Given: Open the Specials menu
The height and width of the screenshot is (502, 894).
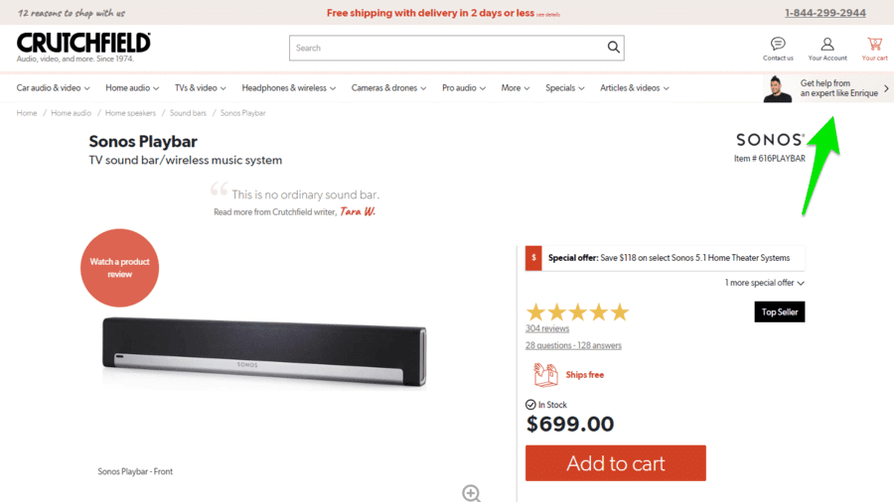Looking at the screenshot, I should (564, 88).
